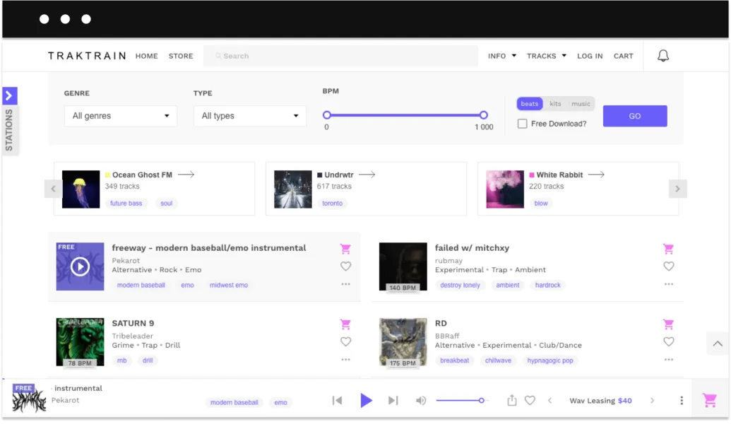Favorite the SATURN 9 track
The width and height of the screenshot is (731, 424).
[x=345, y=342]
